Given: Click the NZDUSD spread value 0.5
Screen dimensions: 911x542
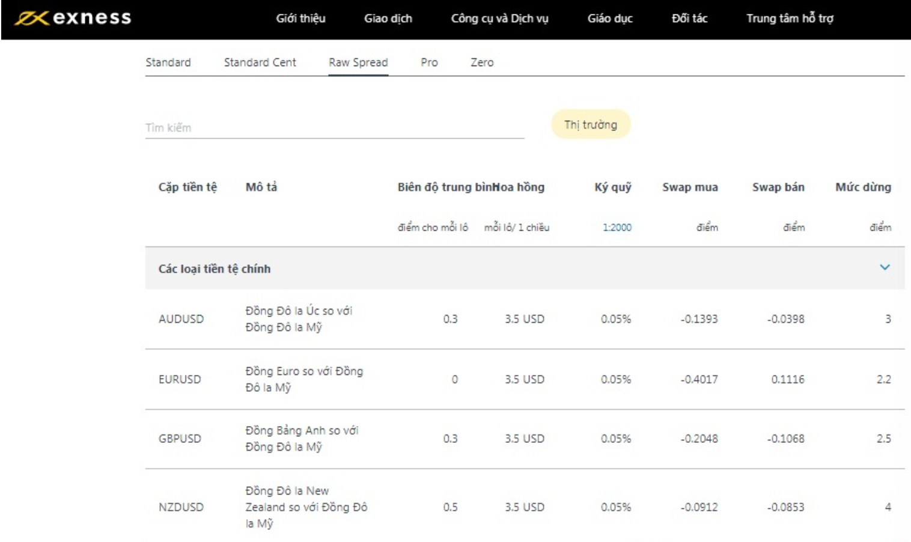Looking at the screenshot, I should 450,507.
